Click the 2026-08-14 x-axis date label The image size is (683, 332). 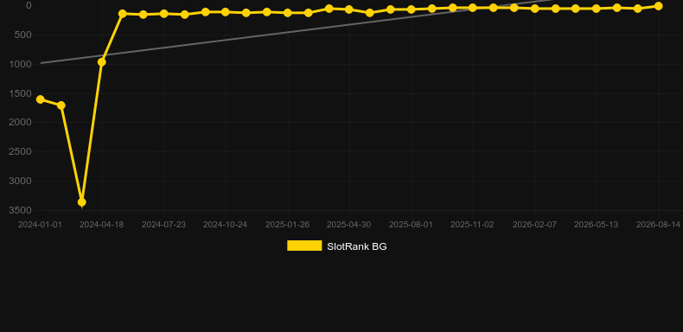(658, 225)
